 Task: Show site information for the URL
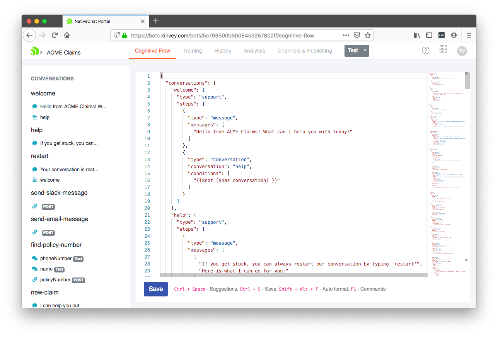[x=117, y=35]
